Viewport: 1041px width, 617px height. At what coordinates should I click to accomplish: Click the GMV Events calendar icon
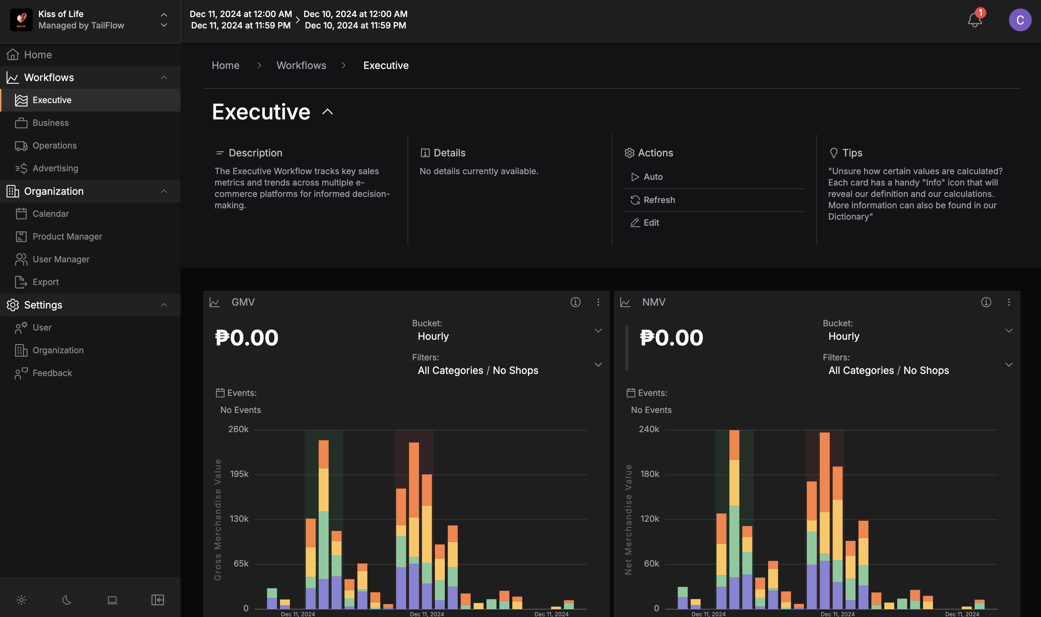(x=220, y=392)
